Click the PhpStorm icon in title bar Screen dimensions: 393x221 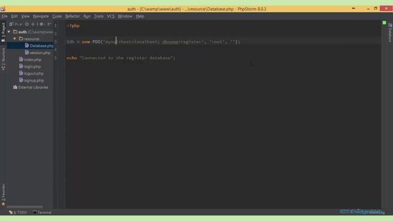(3, 9)
